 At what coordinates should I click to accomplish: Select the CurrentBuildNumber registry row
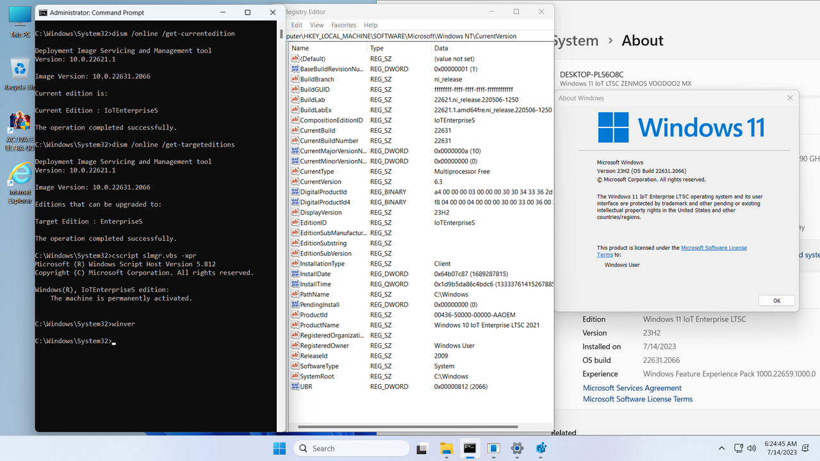tap(422, 141)
